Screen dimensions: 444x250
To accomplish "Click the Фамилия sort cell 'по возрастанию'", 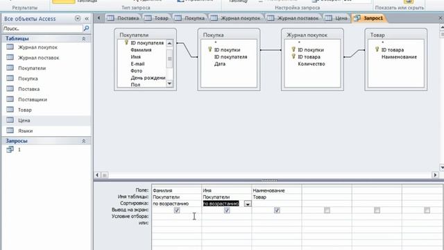I will pyautogui.click(x=176, y=203).
